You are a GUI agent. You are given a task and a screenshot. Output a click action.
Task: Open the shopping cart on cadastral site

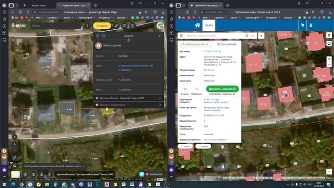303,25
